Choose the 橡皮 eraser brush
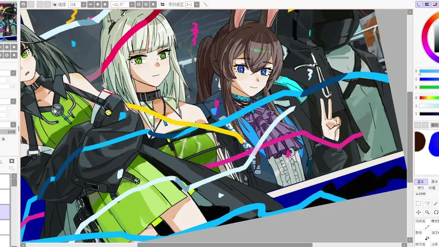Screen dimensions: 439x247 pos(435,224)
